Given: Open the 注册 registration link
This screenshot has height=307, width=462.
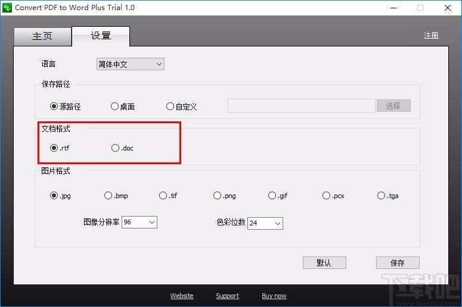Looking at the screenshot, I should point(431,35).
